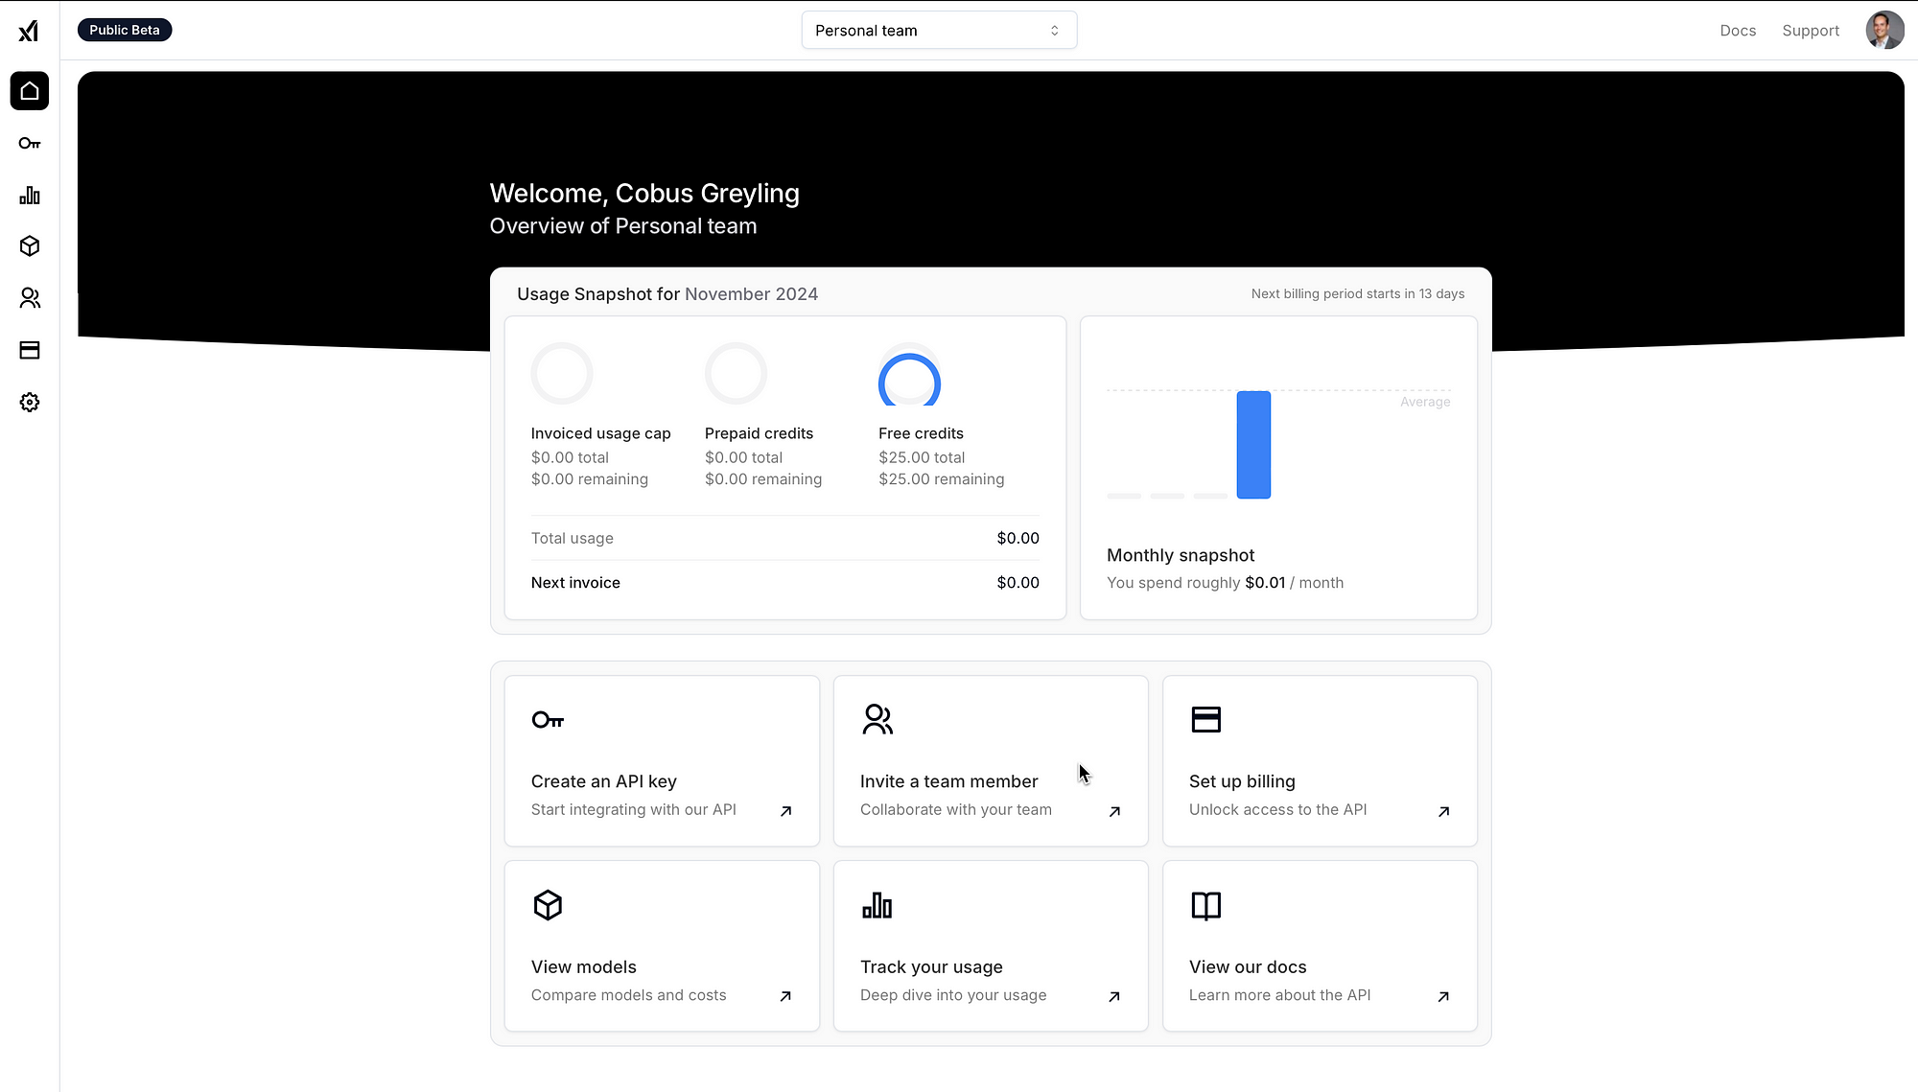Open the Billing card icon in sidebar
This screenshot has width=1918, height=1092.
[30, 350]
